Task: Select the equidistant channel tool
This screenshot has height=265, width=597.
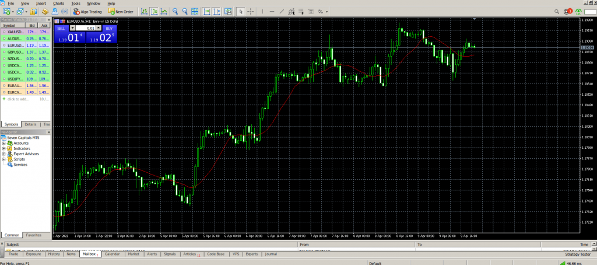Action: pyautogui.click(x=292, y=12)
